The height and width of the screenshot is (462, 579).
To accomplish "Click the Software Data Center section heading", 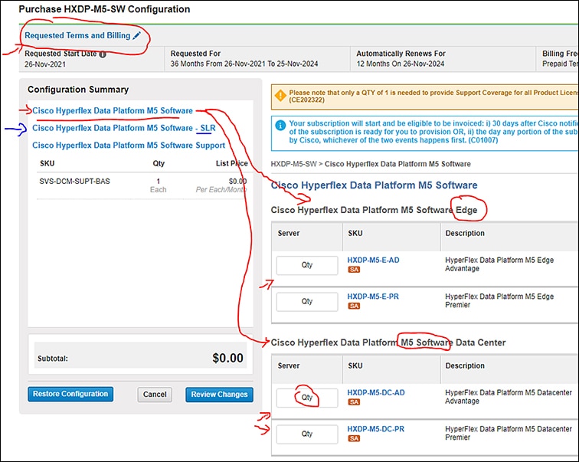I will pos(388,342).
